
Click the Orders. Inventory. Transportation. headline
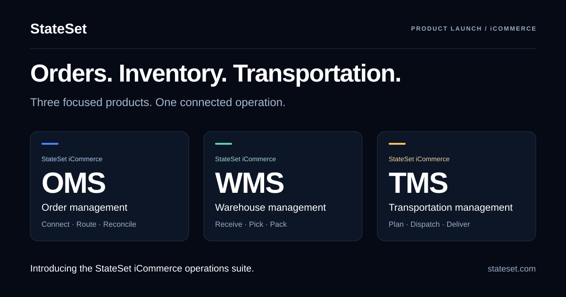(216, 74)
